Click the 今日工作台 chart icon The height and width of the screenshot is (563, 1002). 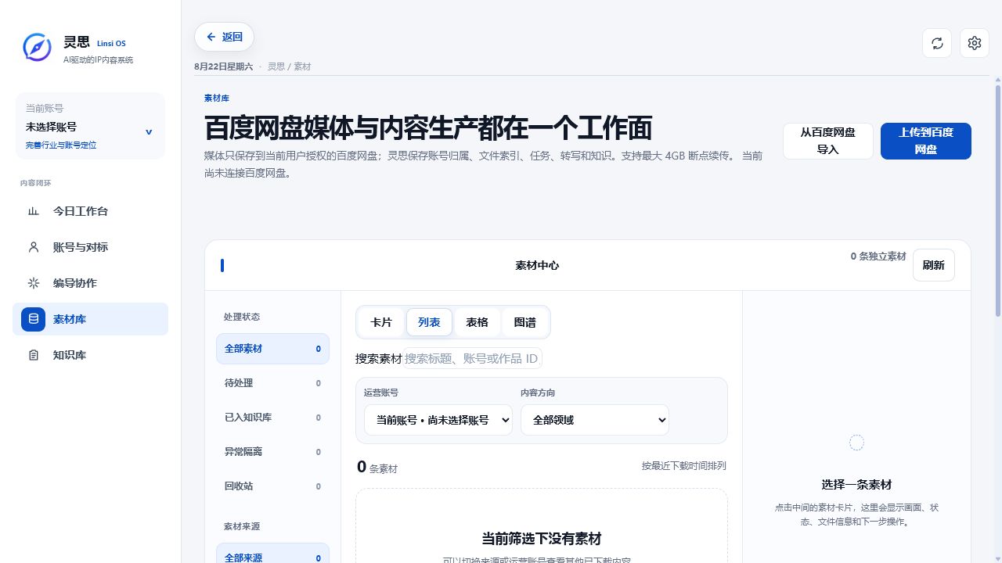(x=34, y=211)
